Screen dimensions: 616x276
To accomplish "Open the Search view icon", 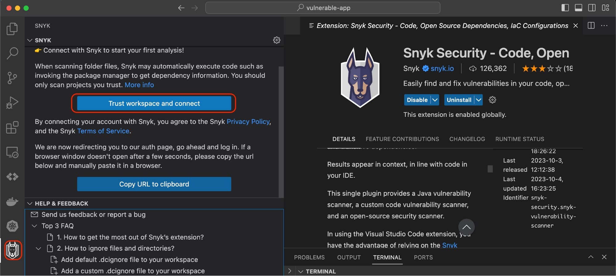I will pos(12,53).
